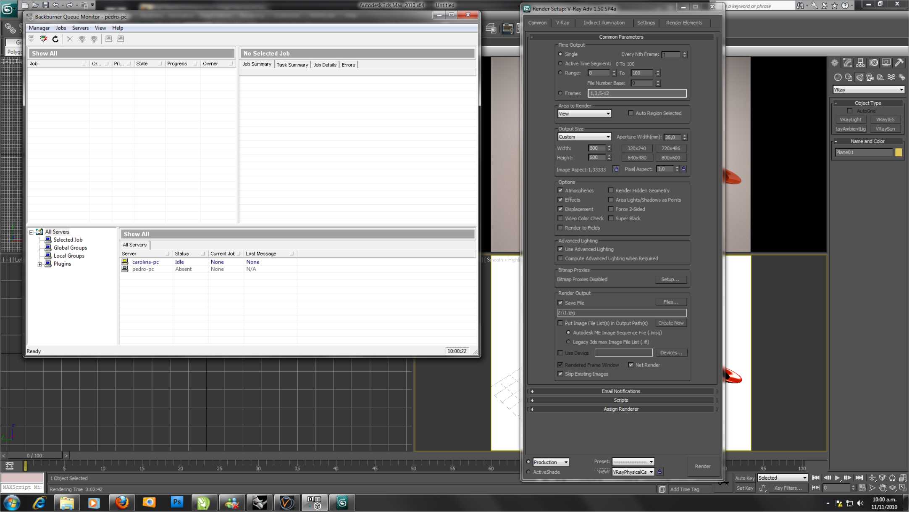
Task: Select the Active Time Segment radio button
Action: (560, 63)
